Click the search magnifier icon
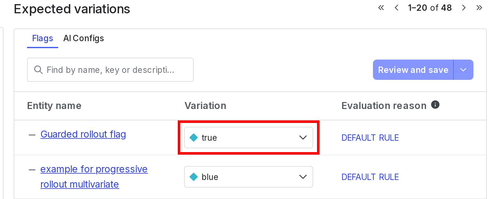This screenshot has width=489, height=199. click(38, 70)
